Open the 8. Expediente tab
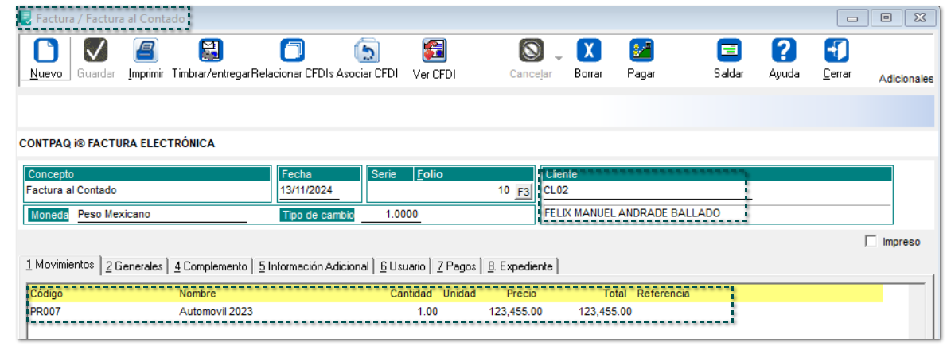947x346 pixels. point(520,266)
